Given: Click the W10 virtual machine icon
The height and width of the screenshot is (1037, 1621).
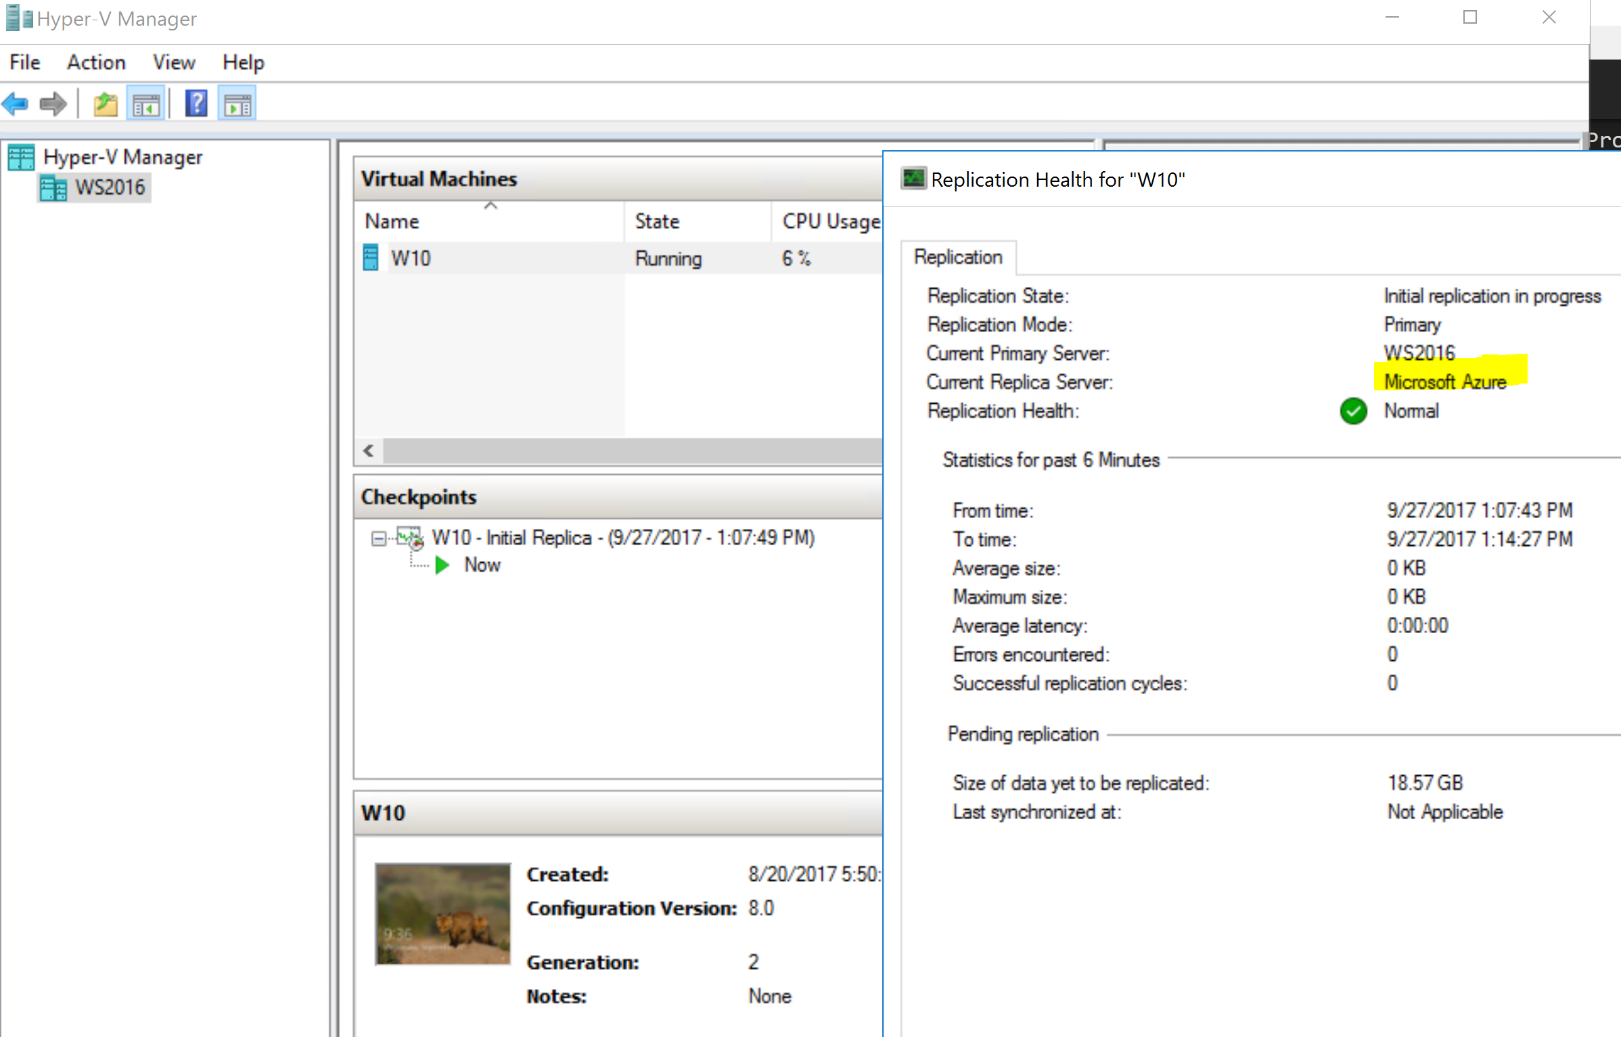Looking at the screenshot, I should [371, 258].
